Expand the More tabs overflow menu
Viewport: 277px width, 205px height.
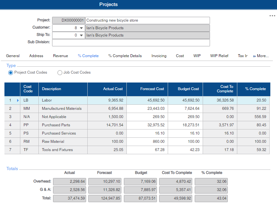pos(260,56)
